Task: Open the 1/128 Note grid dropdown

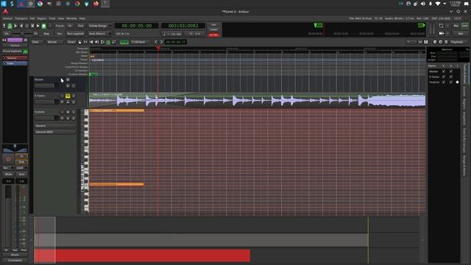Action: pos(140,42)
